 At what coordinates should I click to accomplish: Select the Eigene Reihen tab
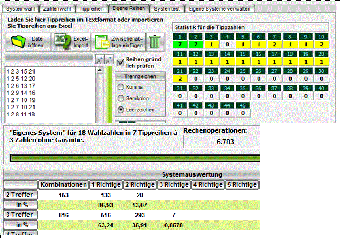[129, 8]
